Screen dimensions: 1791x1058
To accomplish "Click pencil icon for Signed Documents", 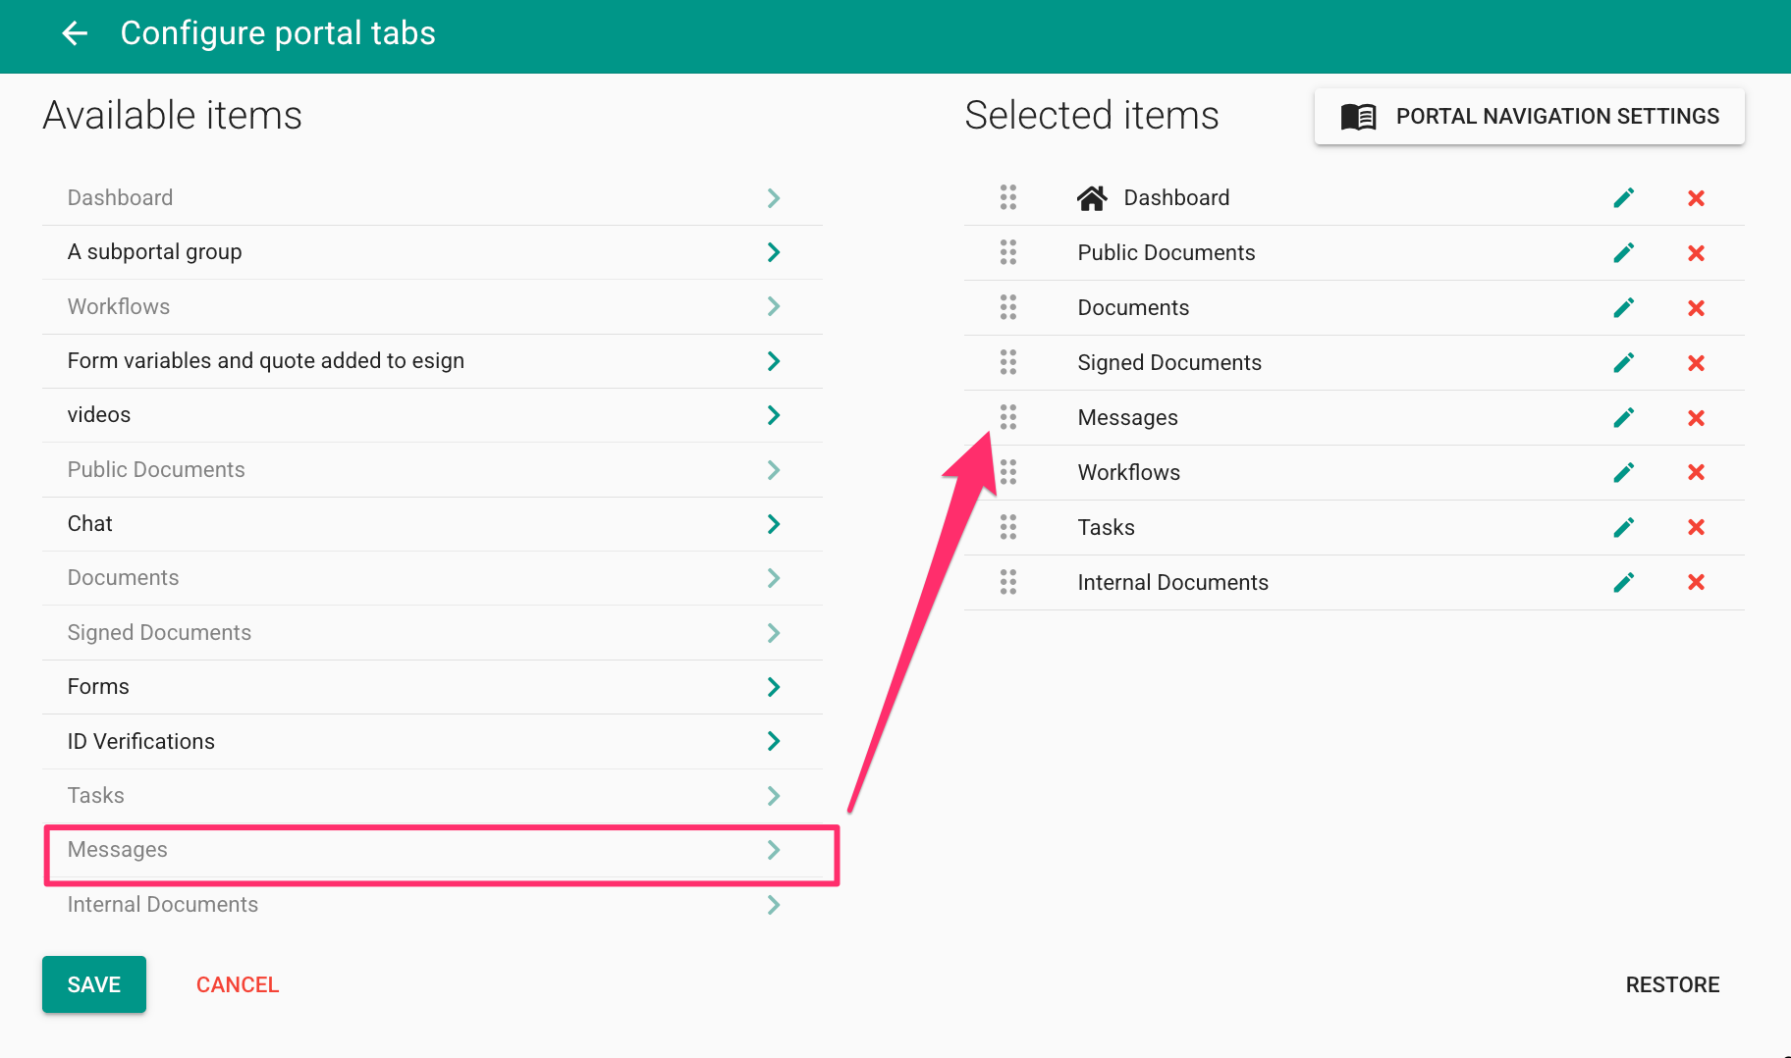I will point(1623,363).
